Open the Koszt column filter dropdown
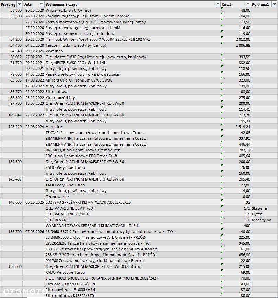This screenshot has height=298, width=278. point(248,4)
